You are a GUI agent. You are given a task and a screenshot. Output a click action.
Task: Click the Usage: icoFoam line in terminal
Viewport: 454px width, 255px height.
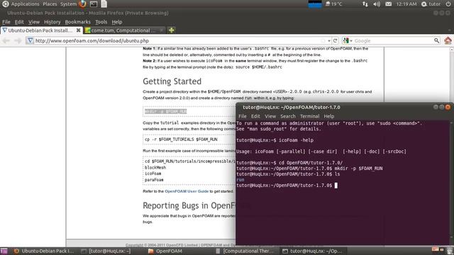(x=321, y=152)
